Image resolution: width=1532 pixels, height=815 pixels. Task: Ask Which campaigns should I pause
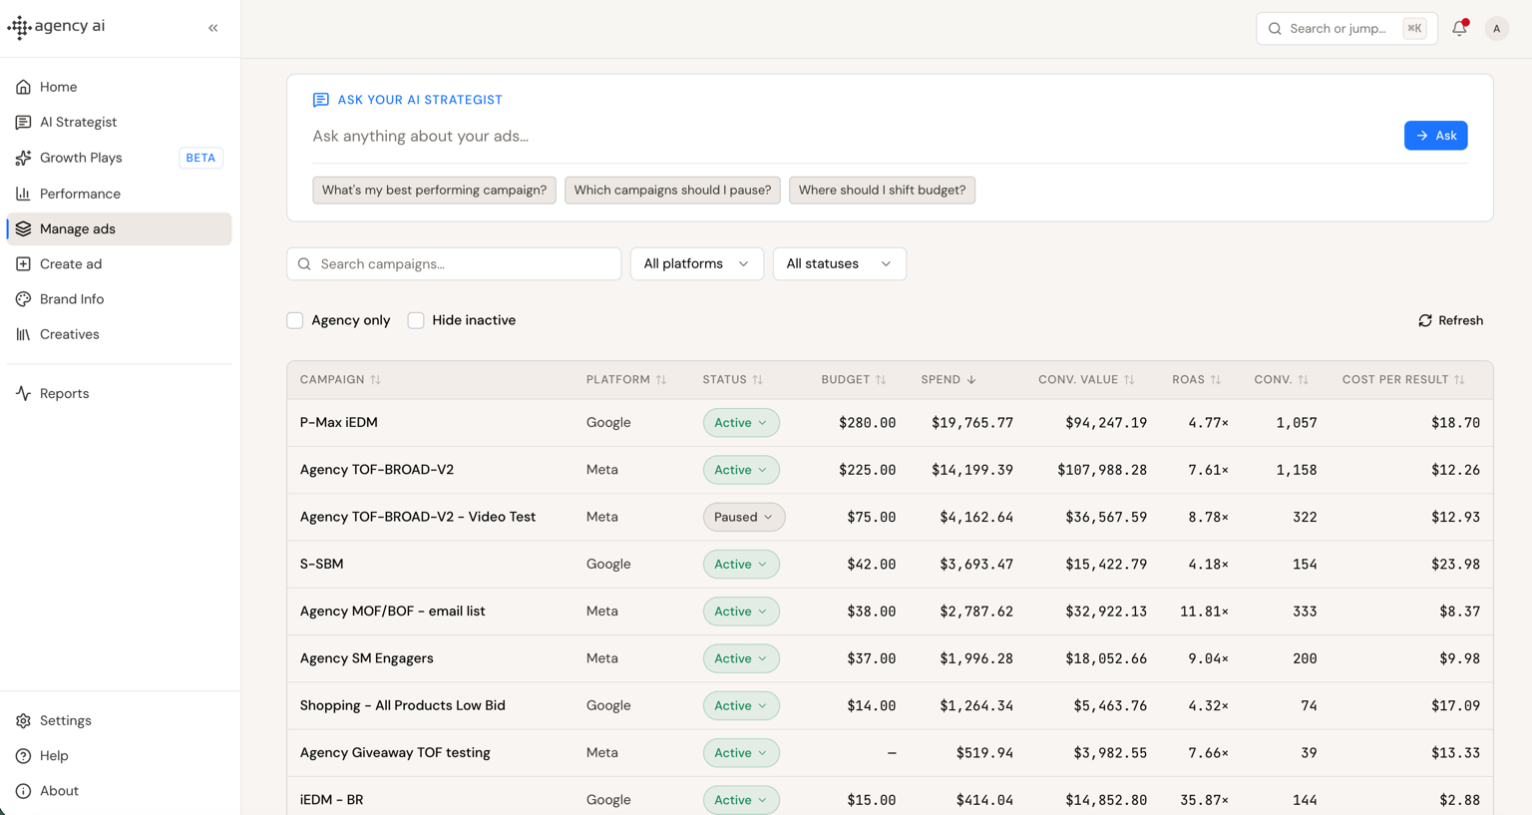click(x=672, y=191)
